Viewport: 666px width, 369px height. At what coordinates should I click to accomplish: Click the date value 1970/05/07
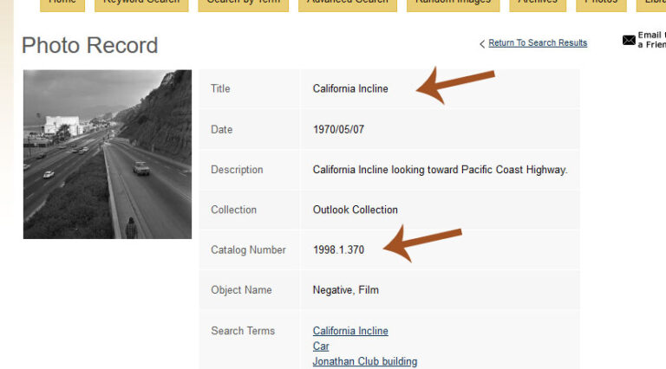338,129
